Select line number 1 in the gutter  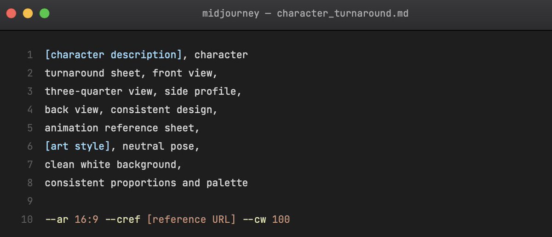tap(30, 55)
